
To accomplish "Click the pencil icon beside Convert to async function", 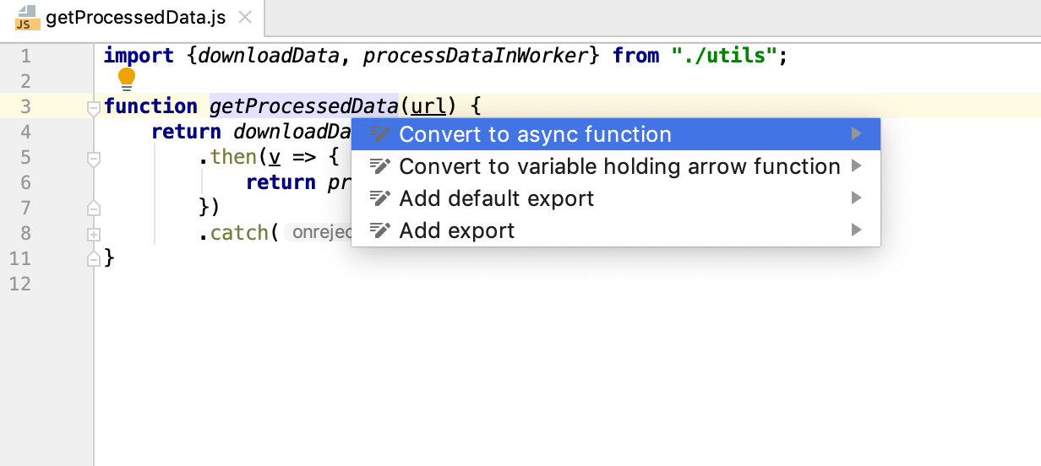I will click(x=380, y=134).
